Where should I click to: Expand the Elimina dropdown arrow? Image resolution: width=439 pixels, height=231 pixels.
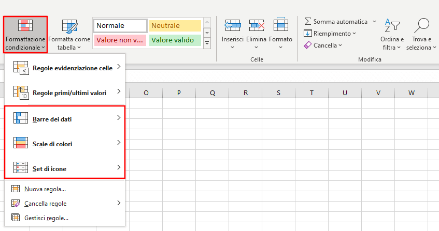(x=256, y=48)
